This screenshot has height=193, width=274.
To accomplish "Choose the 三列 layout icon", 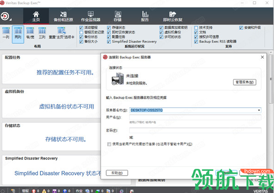I will click(x=42, y=33).
